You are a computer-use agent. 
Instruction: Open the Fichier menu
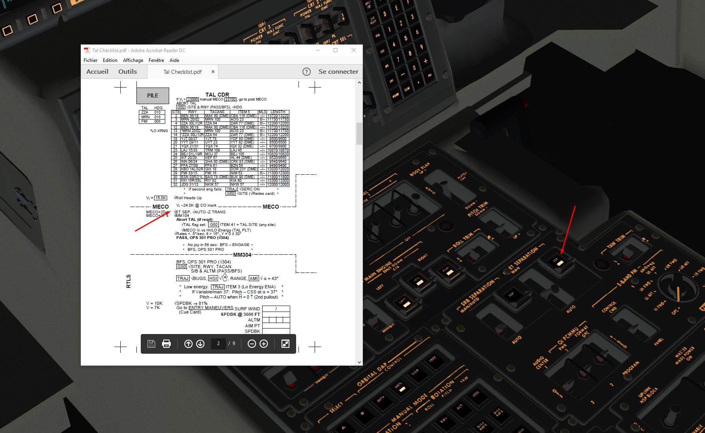[x=90, y=60]
